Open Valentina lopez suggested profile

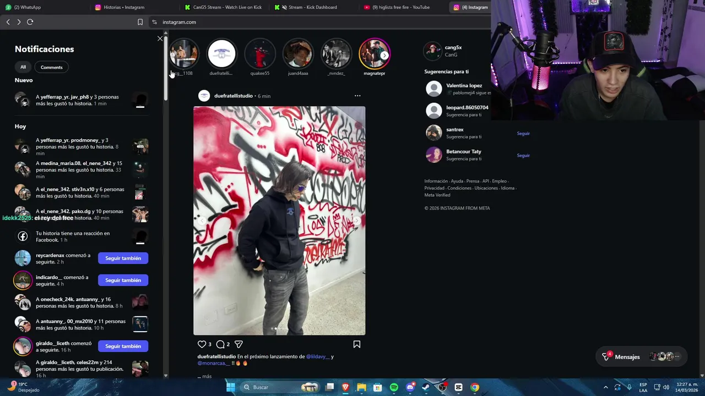tap(464, 85)
